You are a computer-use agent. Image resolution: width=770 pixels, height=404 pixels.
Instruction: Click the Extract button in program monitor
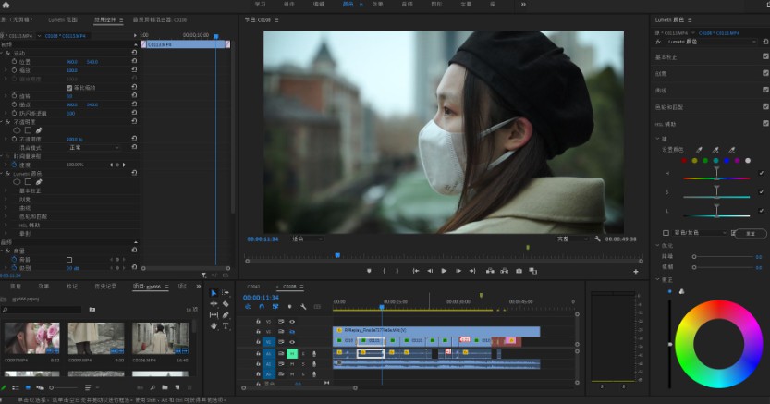point(505,271)
